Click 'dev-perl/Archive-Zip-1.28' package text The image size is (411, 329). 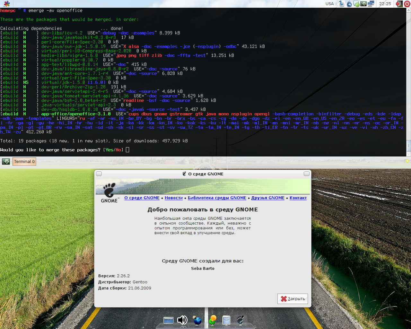[x=73, y=87]
